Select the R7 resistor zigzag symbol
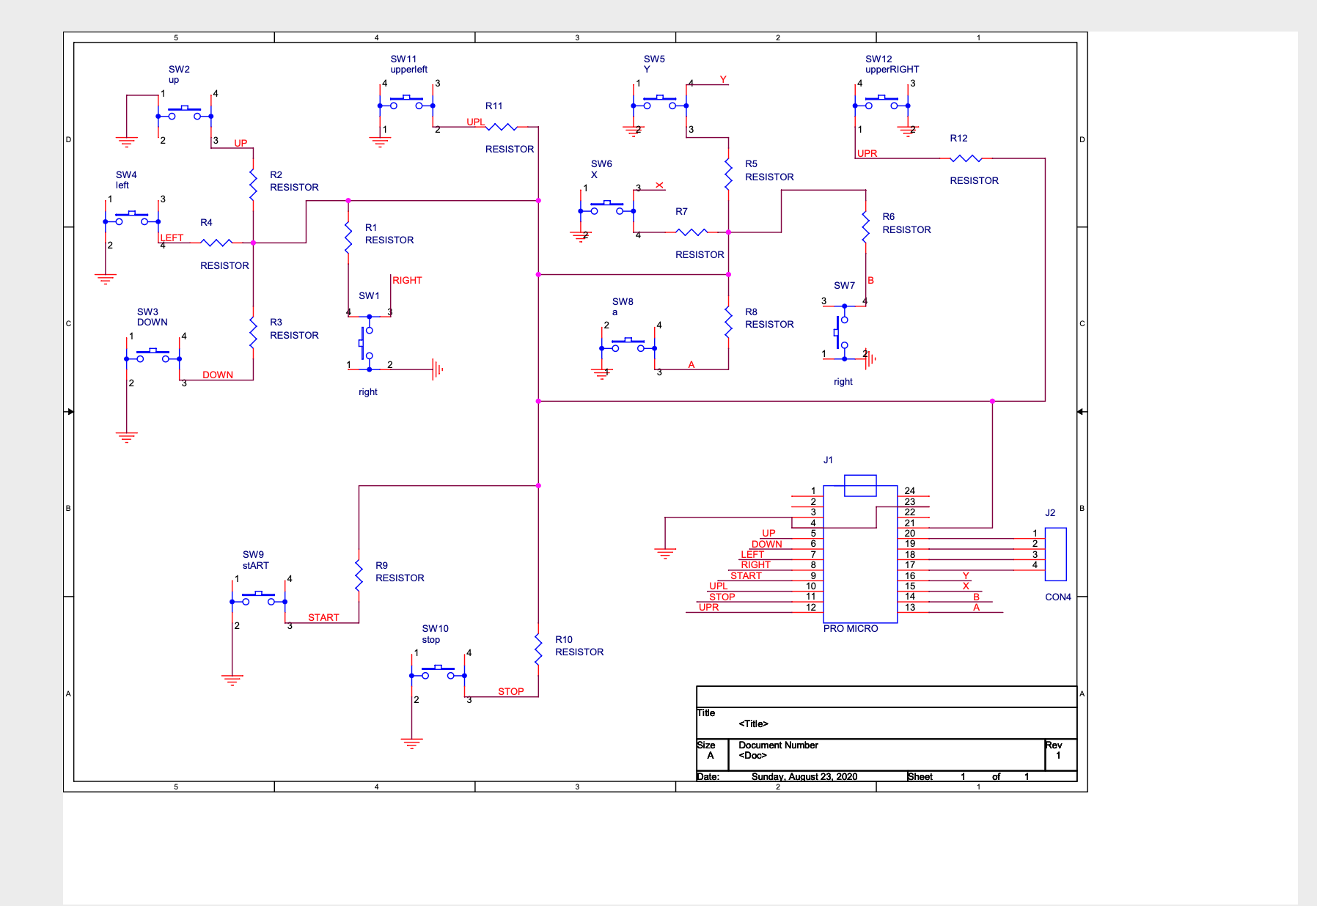Image resolution: width=1317 pixels, height=906 pixels. point(691,232)
